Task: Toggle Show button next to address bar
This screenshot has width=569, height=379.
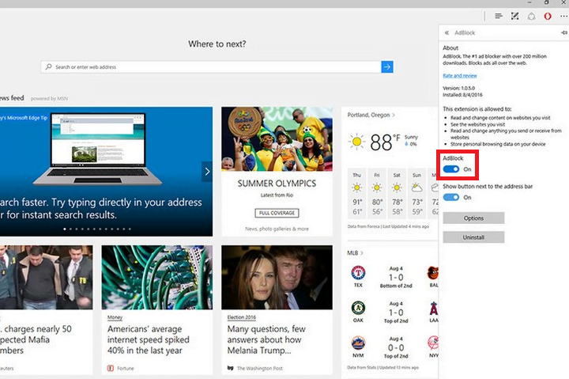Action: coord(451,197)
